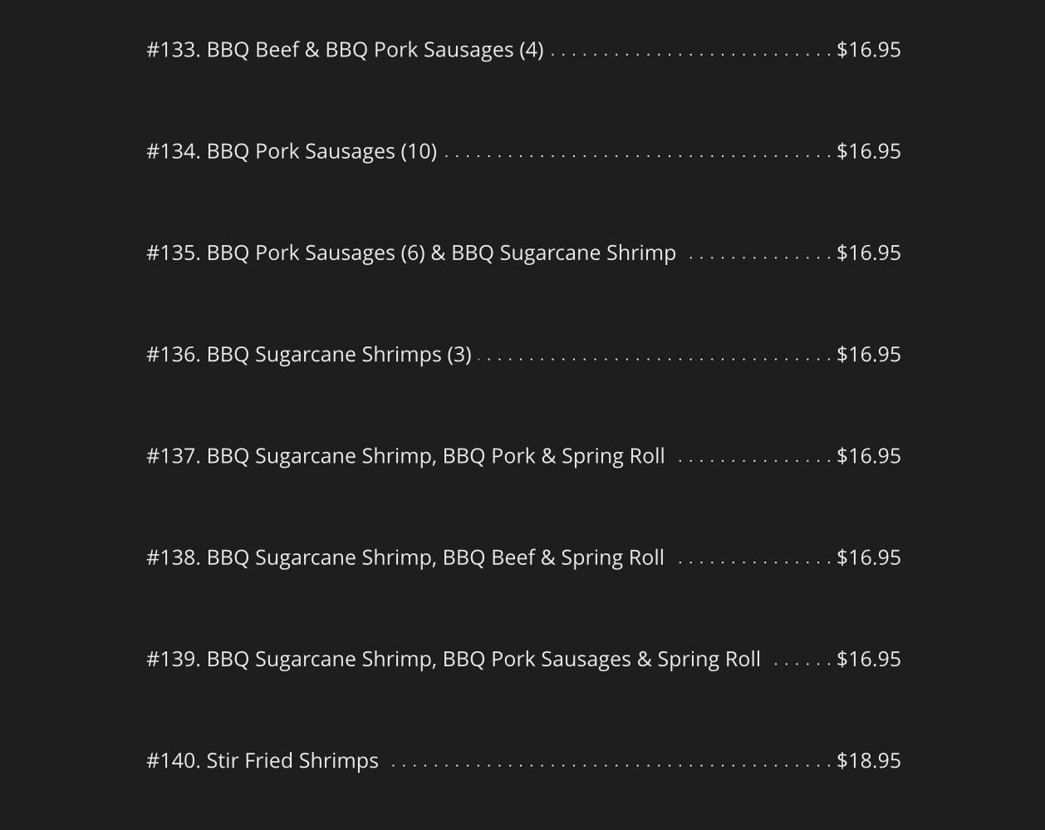Viewport: 1045px width, 830px height.
Task: Click the $18.95 price for Stir Fried Shrimps
Action: [868, 761]
